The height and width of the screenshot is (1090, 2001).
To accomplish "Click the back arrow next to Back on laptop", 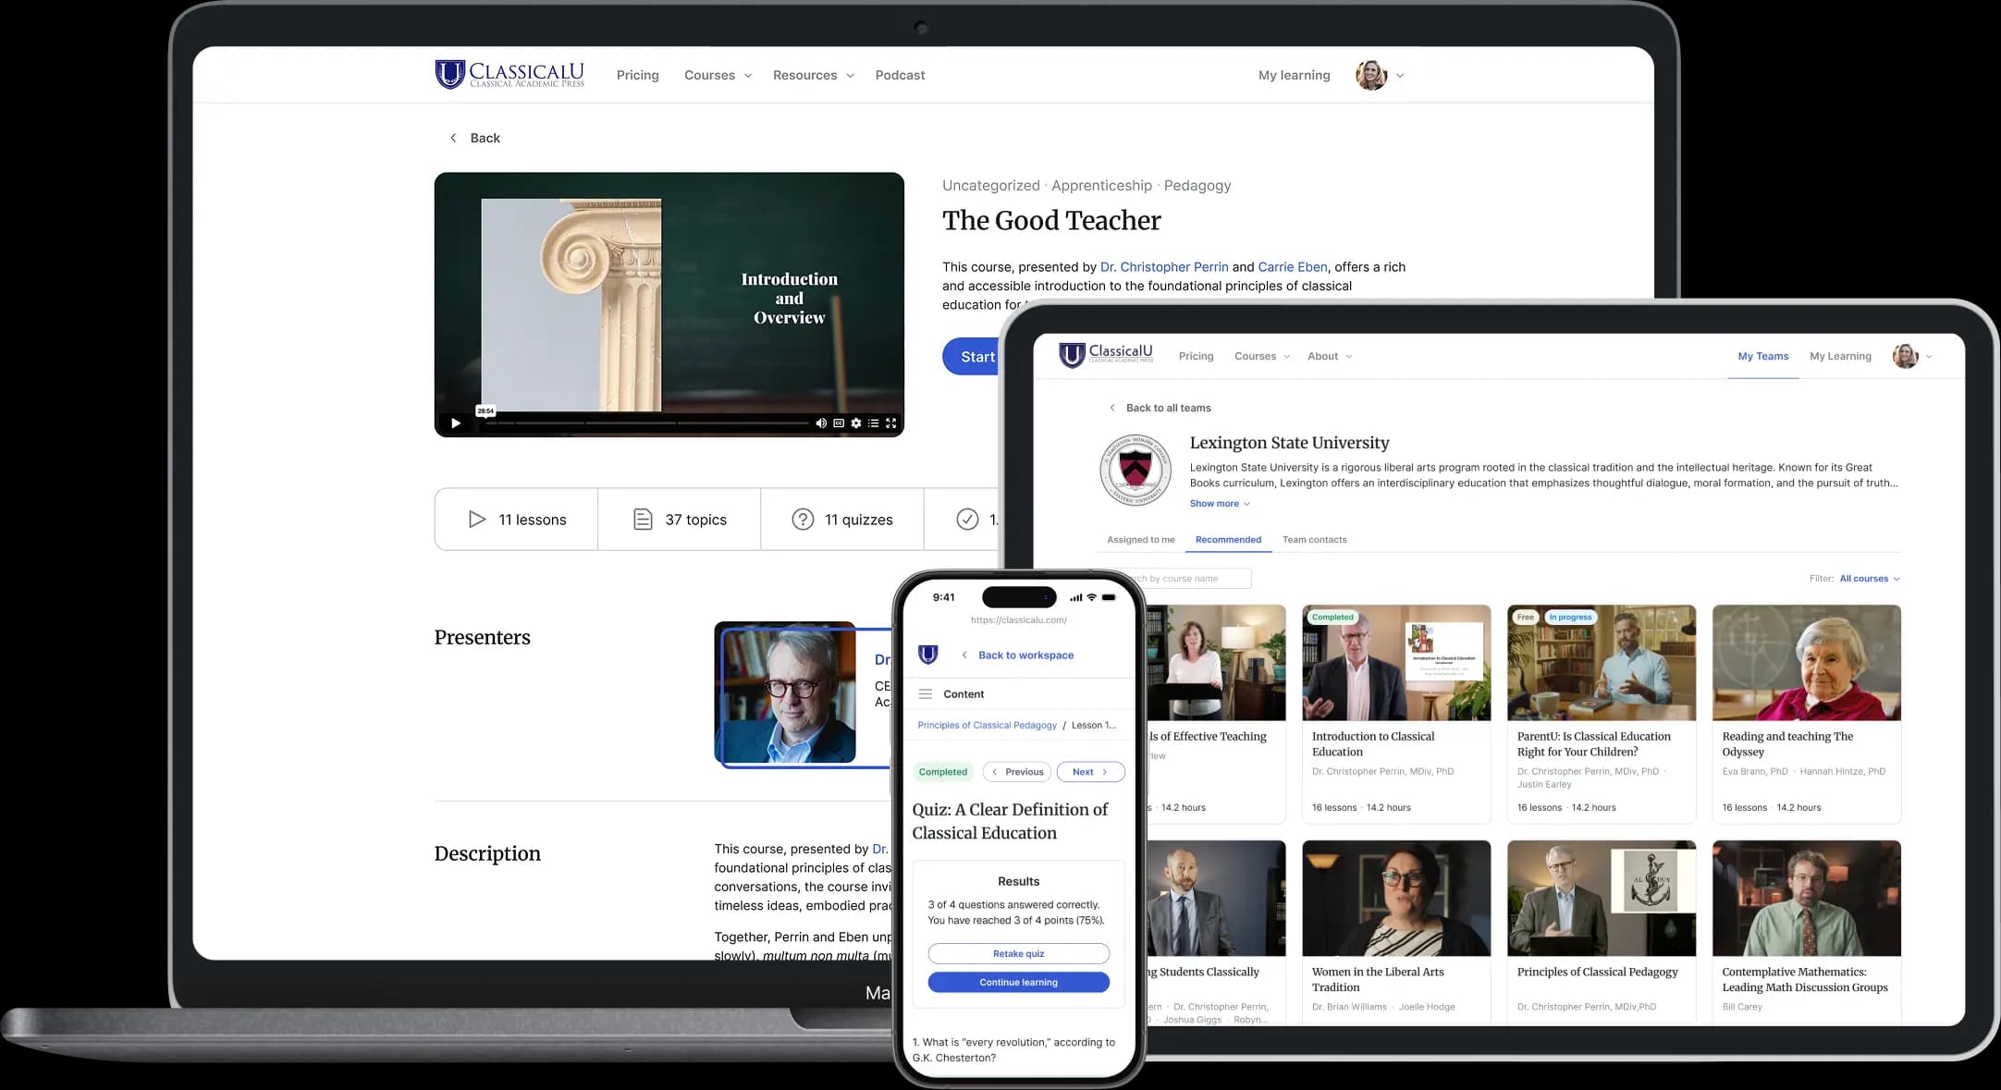I will coord(453,138).
